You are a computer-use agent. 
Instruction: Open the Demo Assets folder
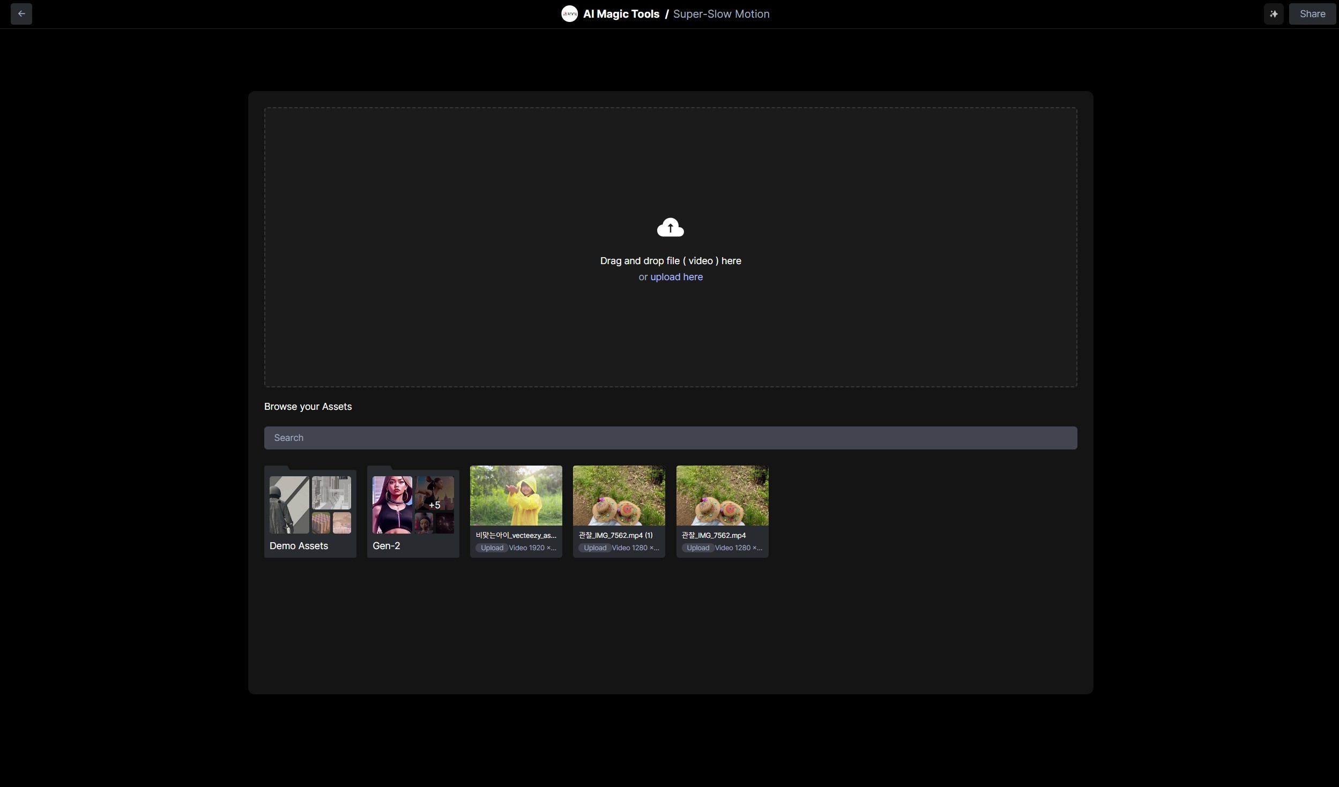point(299,546)
